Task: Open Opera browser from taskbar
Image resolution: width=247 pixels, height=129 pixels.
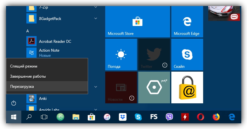Action: tap(201, 117)
